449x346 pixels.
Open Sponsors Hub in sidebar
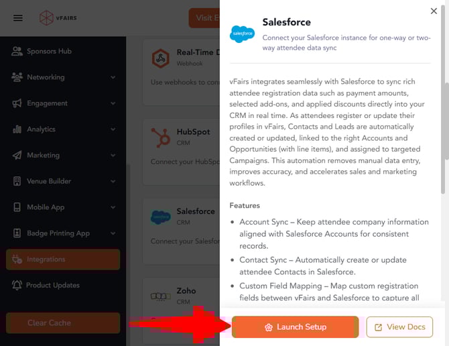pyautogui.click(x=49, y=51)
